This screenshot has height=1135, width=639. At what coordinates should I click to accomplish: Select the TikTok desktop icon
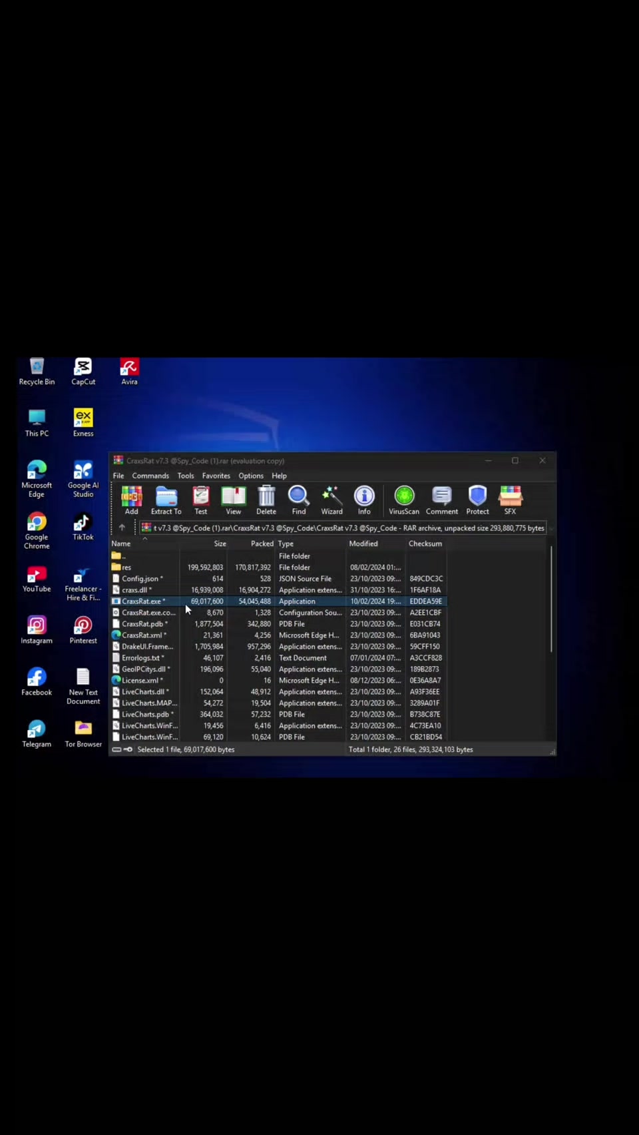tap(83, 526)
